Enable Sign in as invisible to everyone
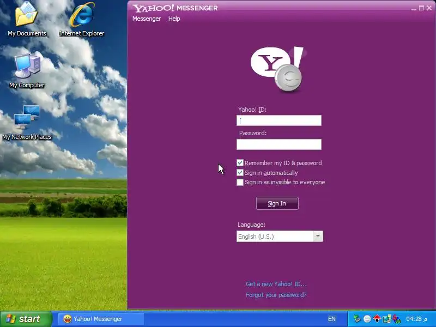The height and width of the screenshot is (327, 436). pos(240,183)
